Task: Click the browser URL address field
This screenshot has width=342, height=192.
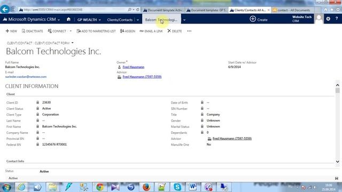Action: 72,10
